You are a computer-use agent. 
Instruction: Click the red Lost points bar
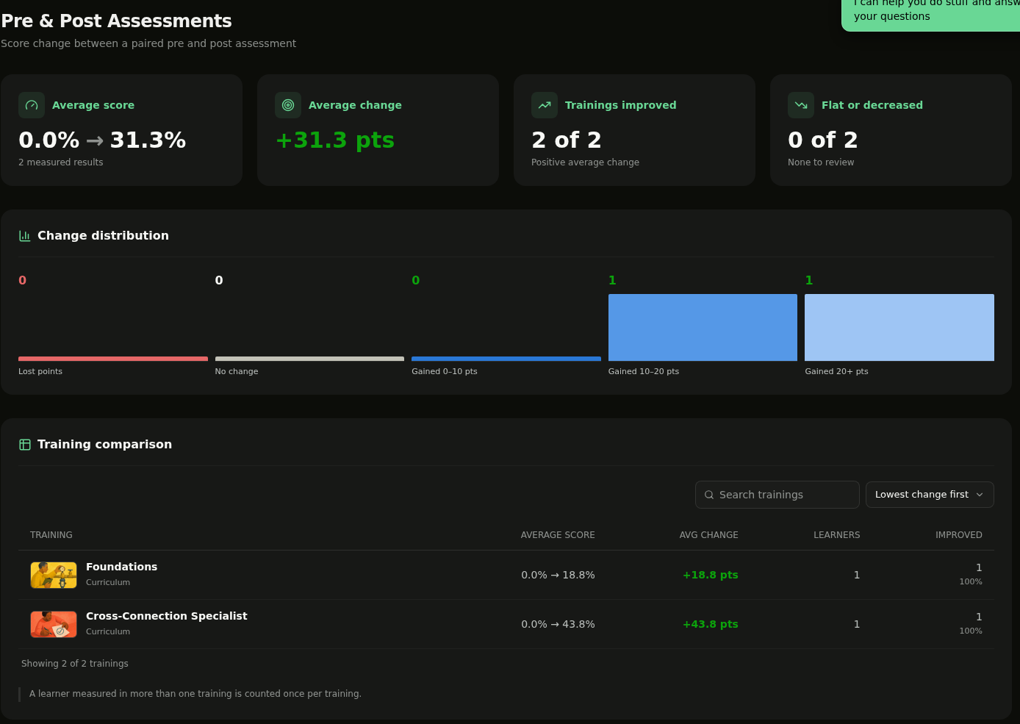click(x=113, y=359)
